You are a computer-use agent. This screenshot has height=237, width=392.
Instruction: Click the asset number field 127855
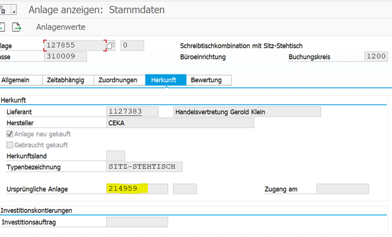pyautogui.click(x=75, y=46)
